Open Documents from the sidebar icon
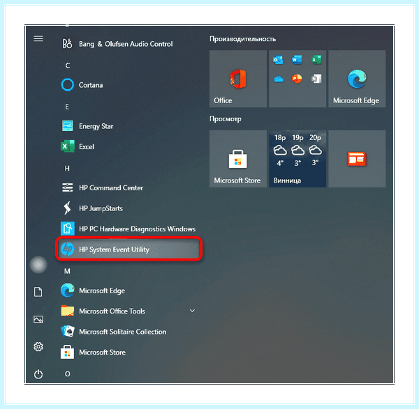 click(x=38, y=292)
